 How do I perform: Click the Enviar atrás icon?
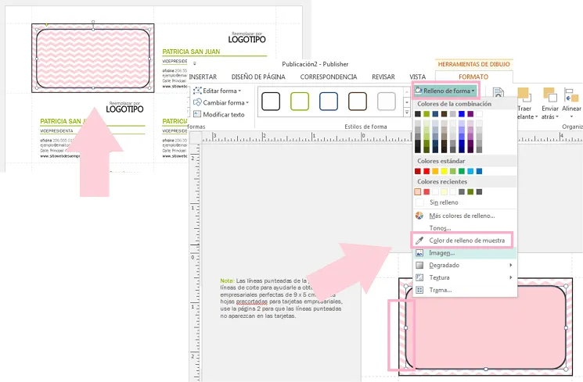click(x=550, y=95)
